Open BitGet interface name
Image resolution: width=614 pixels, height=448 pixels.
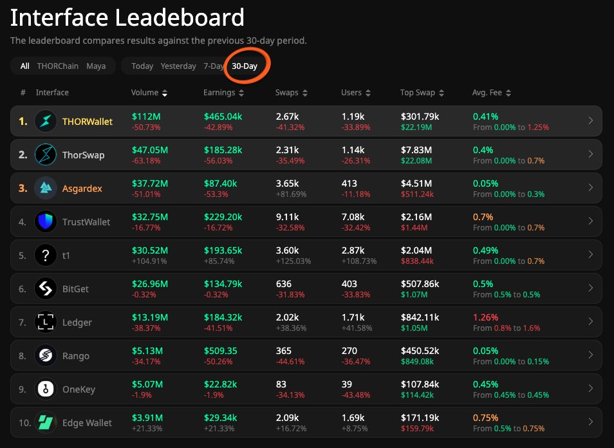pos(75,289)
